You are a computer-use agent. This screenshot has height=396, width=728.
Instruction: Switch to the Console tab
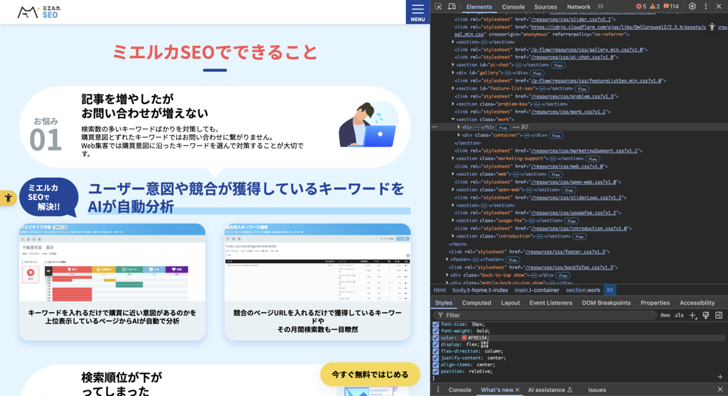click(513, 7)
